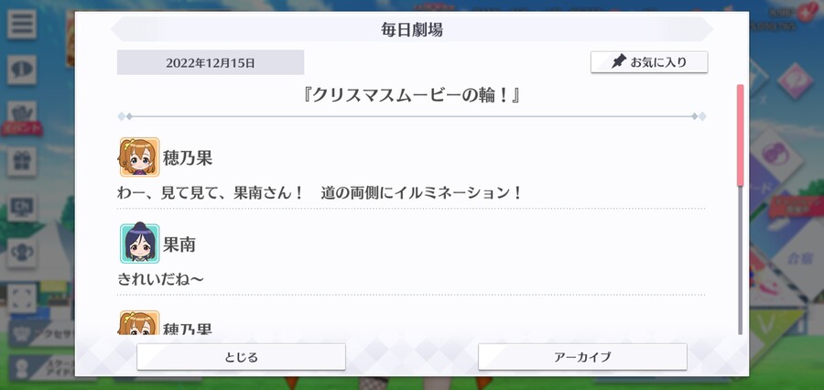Viewport: 824px width, 390px height.
Task: Tap Kanan's avatar next to 果南
Action: pos(139,244)
